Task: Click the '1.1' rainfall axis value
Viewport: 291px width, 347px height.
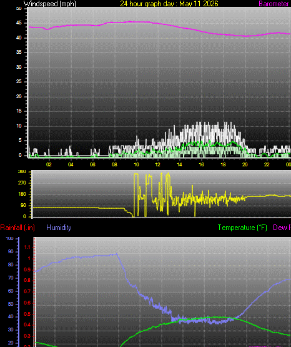Action: click(x=27, y=248)
